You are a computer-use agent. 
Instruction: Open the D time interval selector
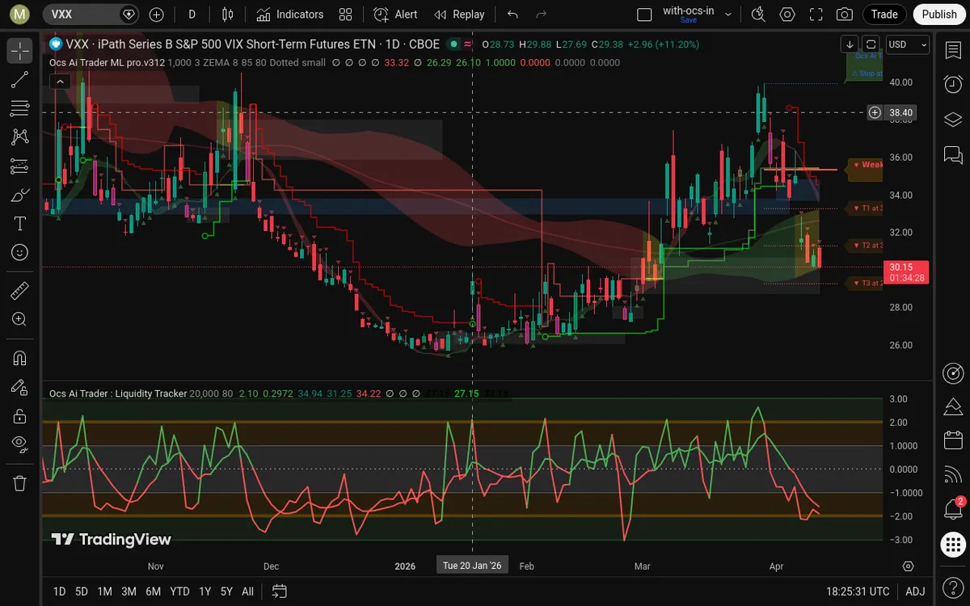point(192,15)
